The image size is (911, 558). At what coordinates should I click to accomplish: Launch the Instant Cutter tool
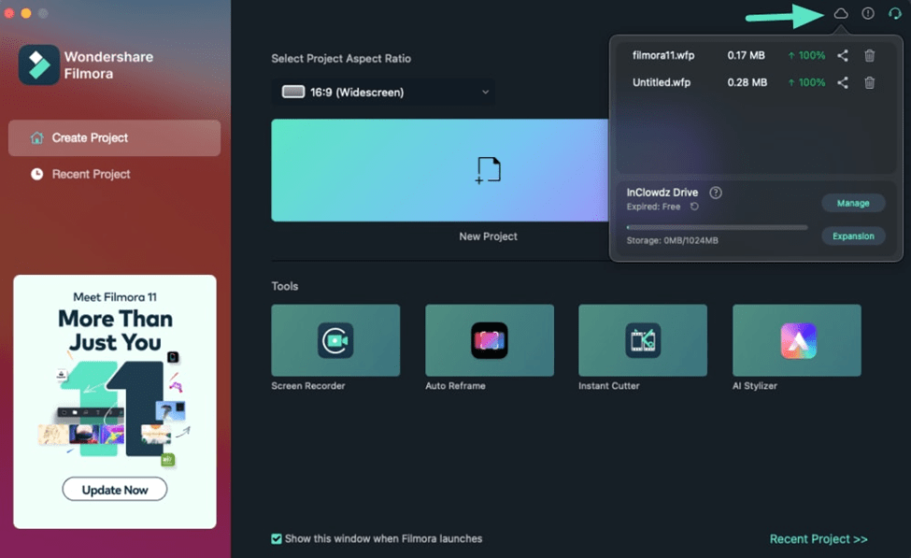click(643, 340)
